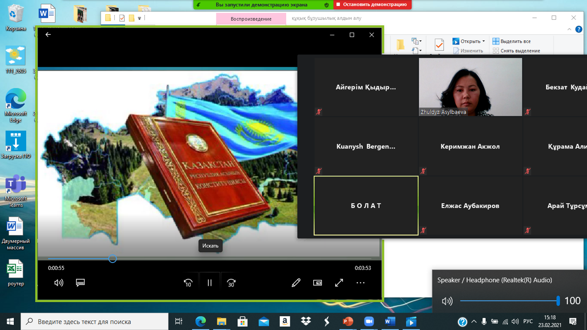Select Айгерім Қыдыр participant tile
The width and height of the screenshot is (587, 330).
(x=366, y=87)
